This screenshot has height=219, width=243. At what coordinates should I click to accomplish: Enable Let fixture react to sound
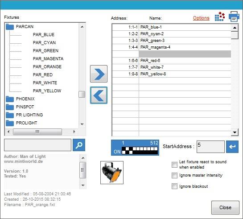pos(174,165)
